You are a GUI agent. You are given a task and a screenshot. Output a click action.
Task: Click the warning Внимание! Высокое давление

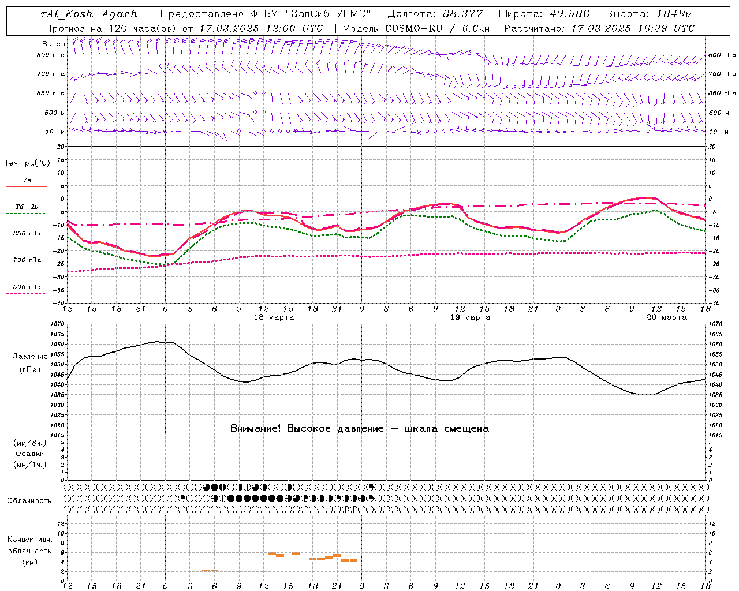coord(307,429)
